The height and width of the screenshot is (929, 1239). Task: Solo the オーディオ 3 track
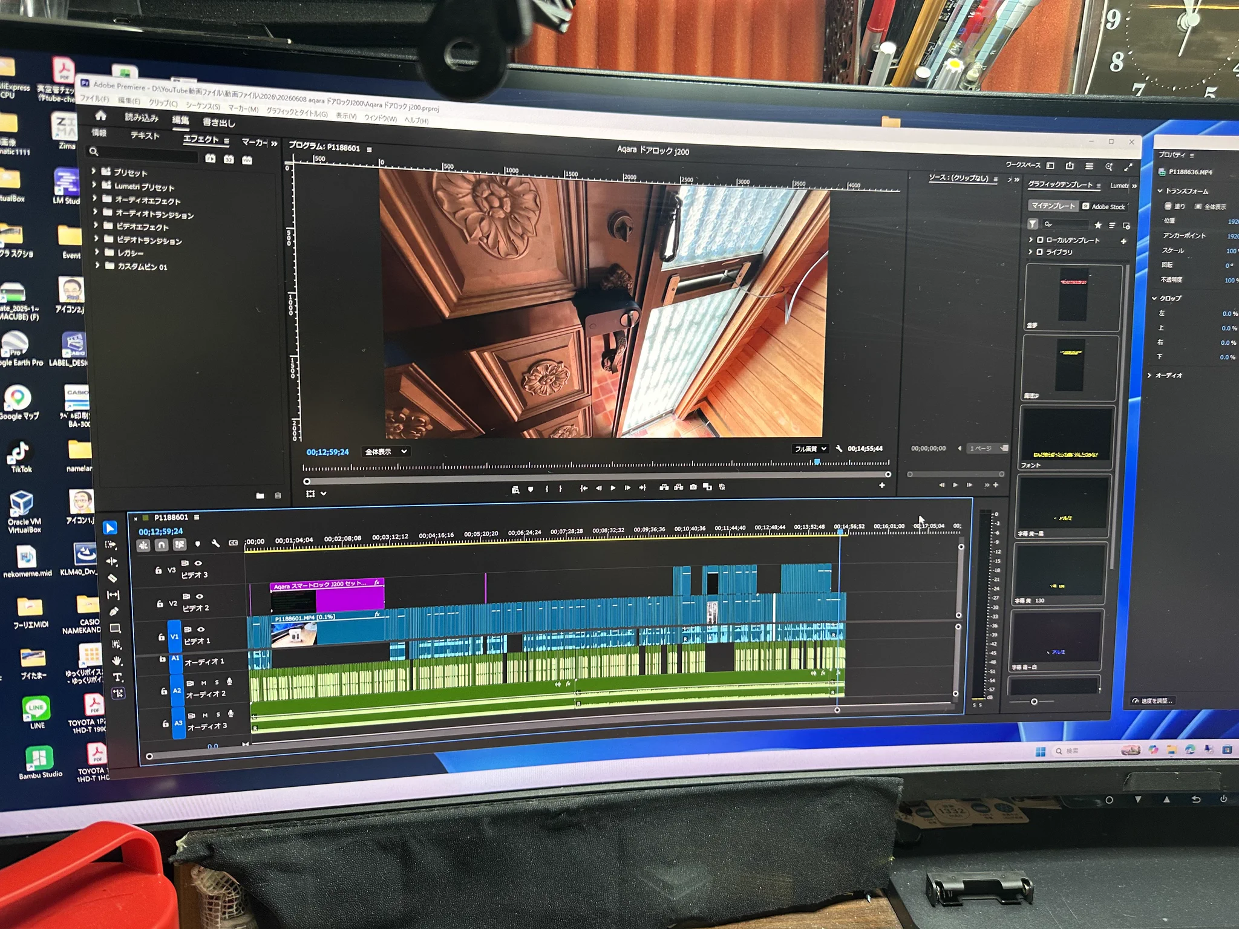pos(218,715)
